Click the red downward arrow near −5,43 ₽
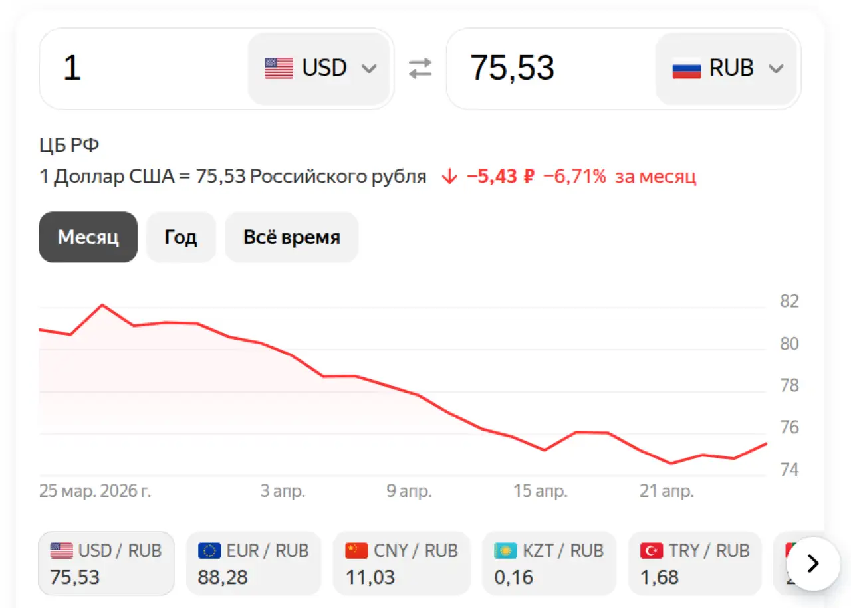851x608 pixels. pos(449,176)
